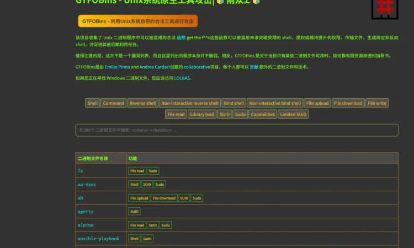The width and height of the screenshot is (414, 248).
Task: Select the Limited SUID filter
Action: click(x=293, y=114)
